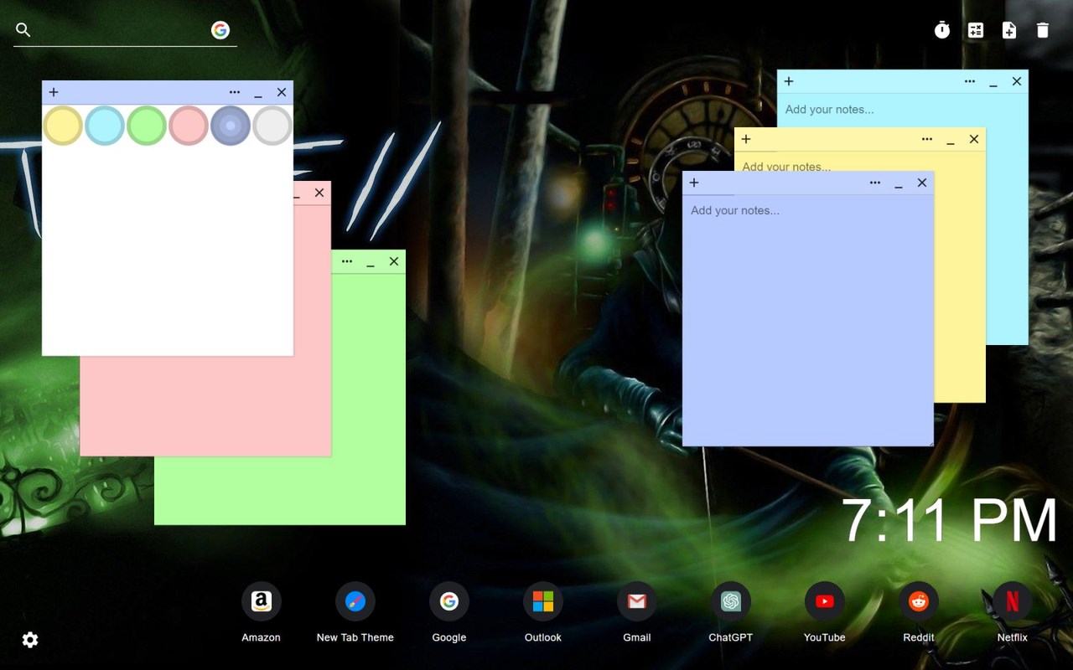
Task: Add a note using the plus on the color-palette note
Action: click(54, 92)
